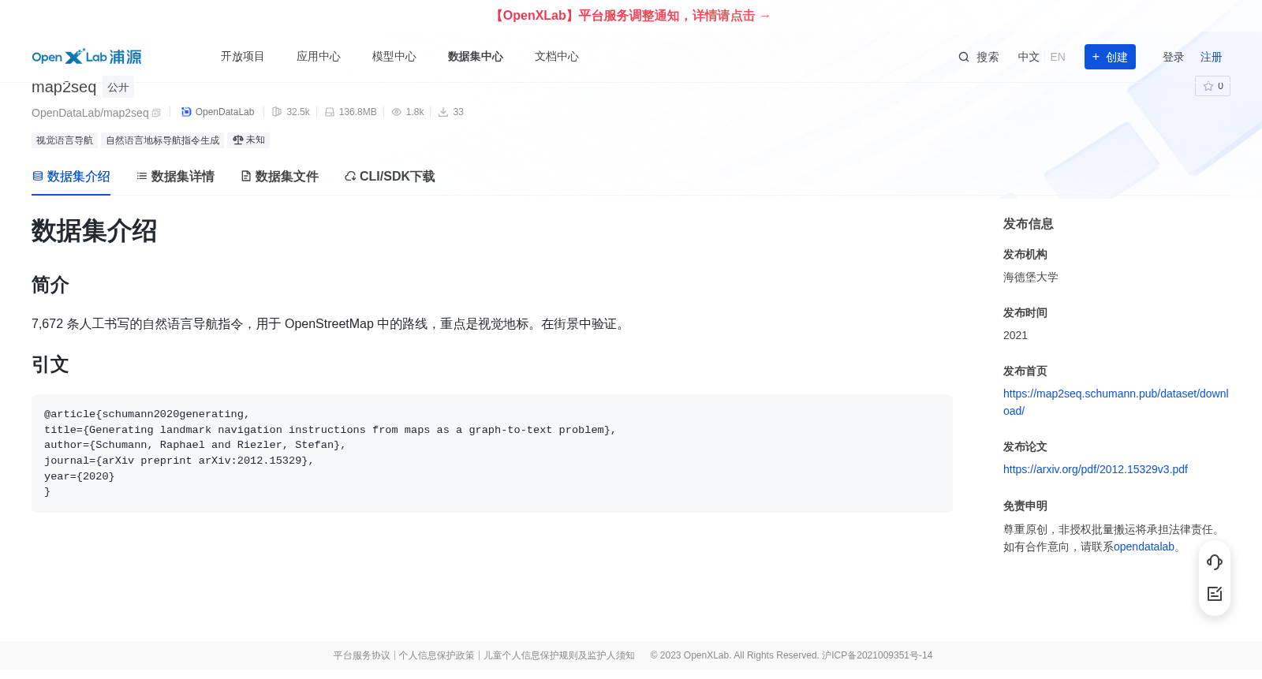
Task: Open 平台服务协议 in the footer
Action: [361, 655]
